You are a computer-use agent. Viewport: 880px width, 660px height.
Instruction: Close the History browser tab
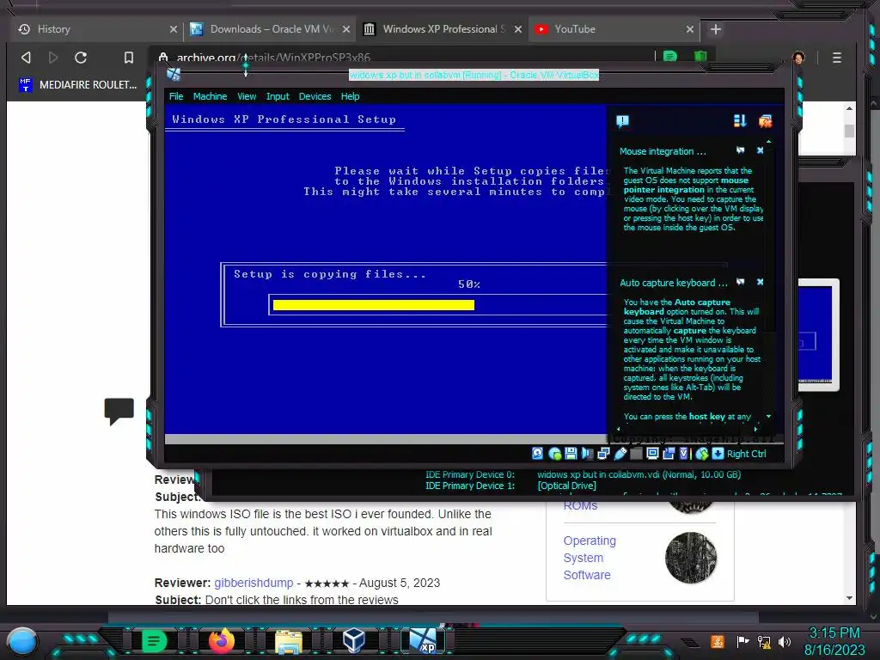(174, 29)
